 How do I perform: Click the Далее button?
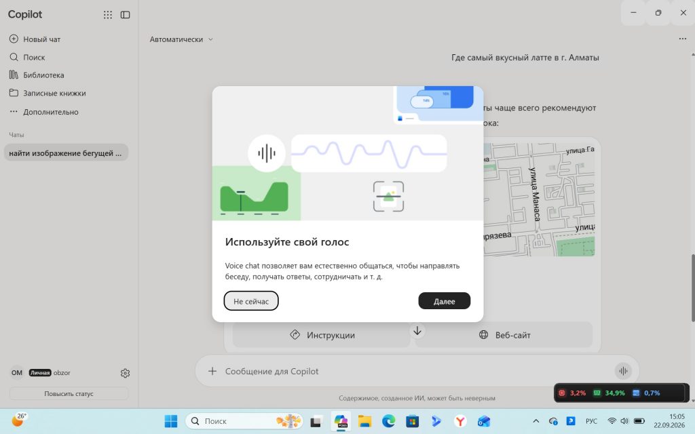pos(444,301)
